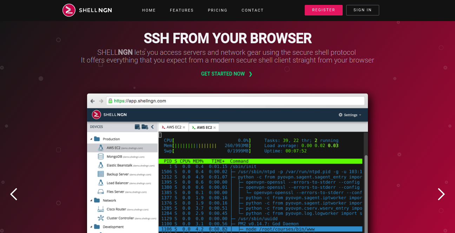455x233 pixels.
Task: Click the app.shellngn.com address field
Action: [x=235, y=101]
